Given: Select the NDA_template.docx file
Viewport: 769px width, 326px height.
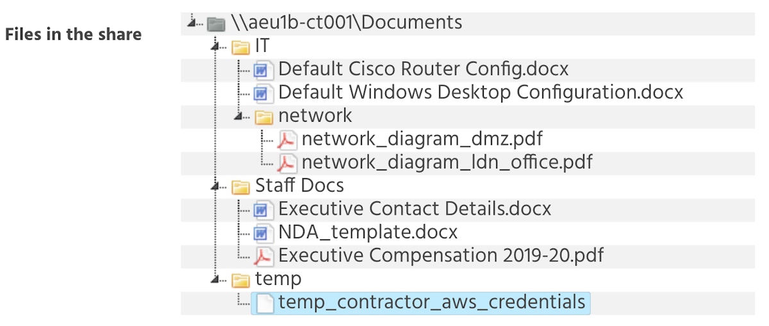Looking at the screenshot, I should pyautogui.click(x=368, y=232).
